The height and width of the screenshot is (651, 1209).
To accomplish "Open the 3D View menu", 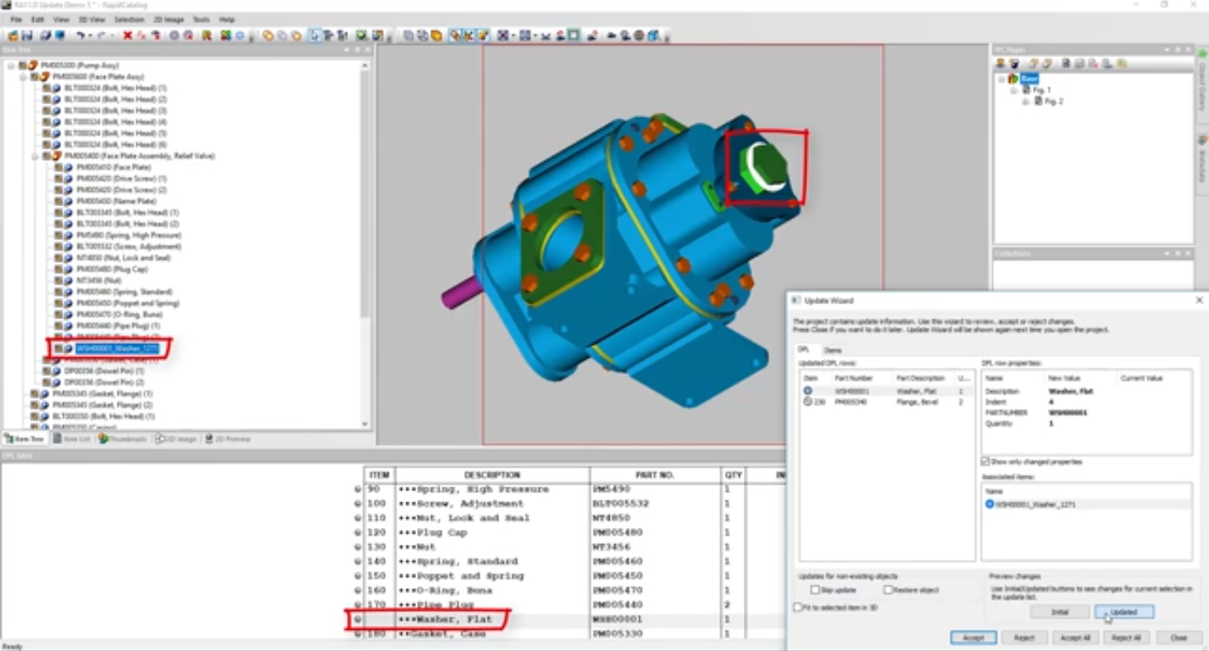I will [90, 19].
